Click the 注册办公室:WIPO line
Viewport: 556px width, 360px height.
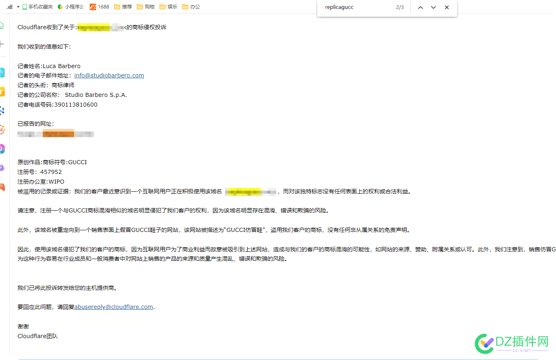tap(41, 182)
